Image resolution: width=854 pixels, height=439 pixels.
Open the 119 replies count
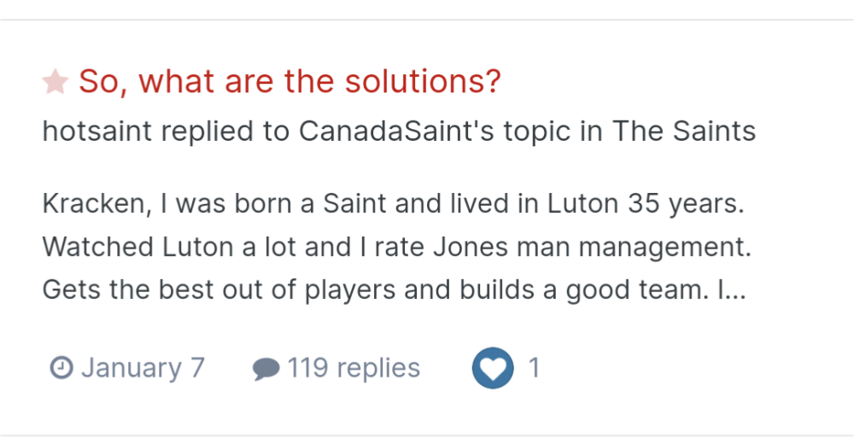tap(354, 368)
